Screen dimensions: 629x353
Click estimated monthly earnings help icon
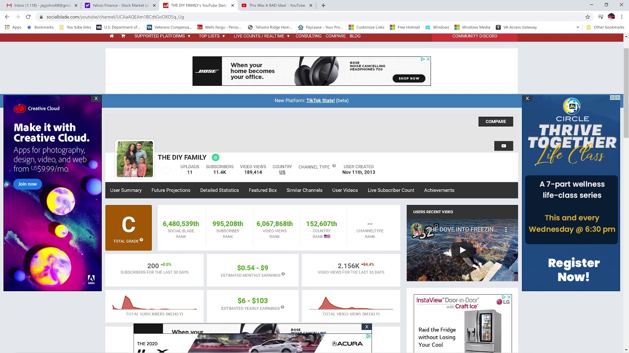283,274
